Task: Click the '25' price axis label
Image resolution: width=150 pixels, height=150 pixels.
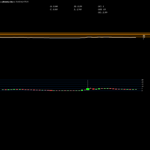Action: pyautogui.click(x=142, y=80)
